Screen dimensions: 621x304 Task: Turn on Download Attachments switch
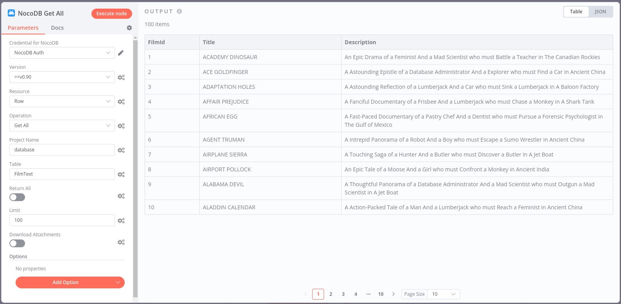[x=17, y=243]
